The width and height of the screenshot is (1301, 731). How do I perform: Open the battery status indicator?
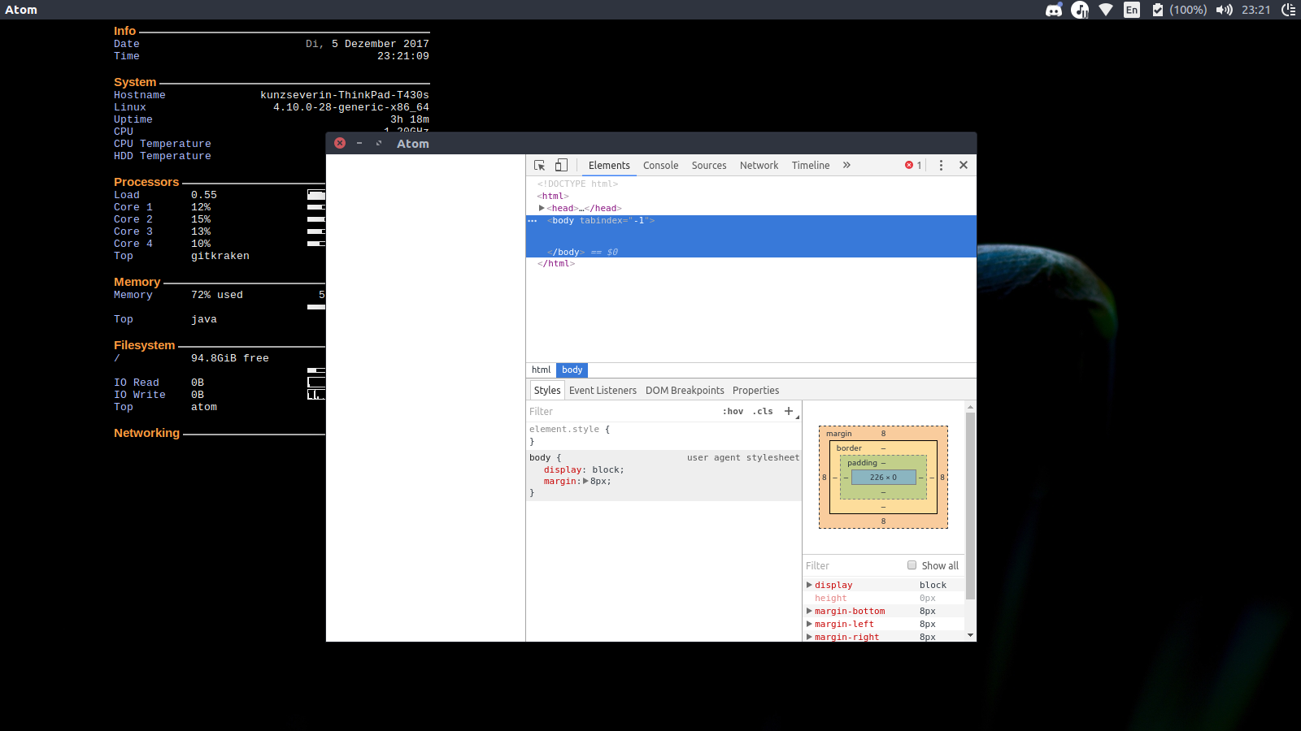point(1180,10)
